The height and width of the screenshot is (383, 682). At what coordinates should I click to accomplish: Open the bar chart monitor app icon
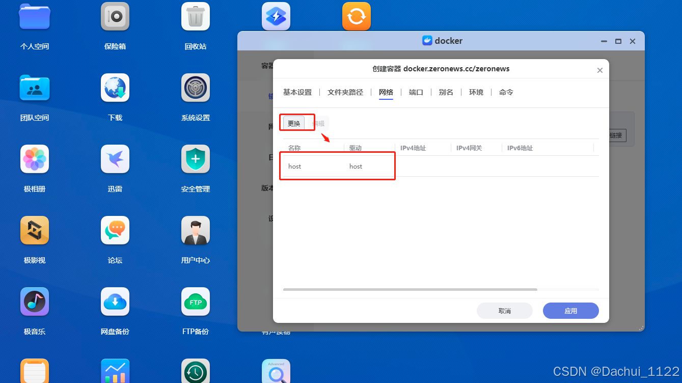pyautogui.click(x=115, y=371)
